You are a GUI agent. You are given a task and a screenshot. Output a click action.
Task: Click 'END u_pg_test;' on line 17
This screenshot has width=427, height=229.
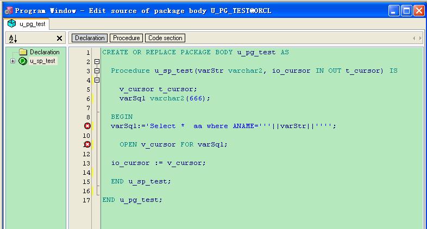click(x=133, y=200)
